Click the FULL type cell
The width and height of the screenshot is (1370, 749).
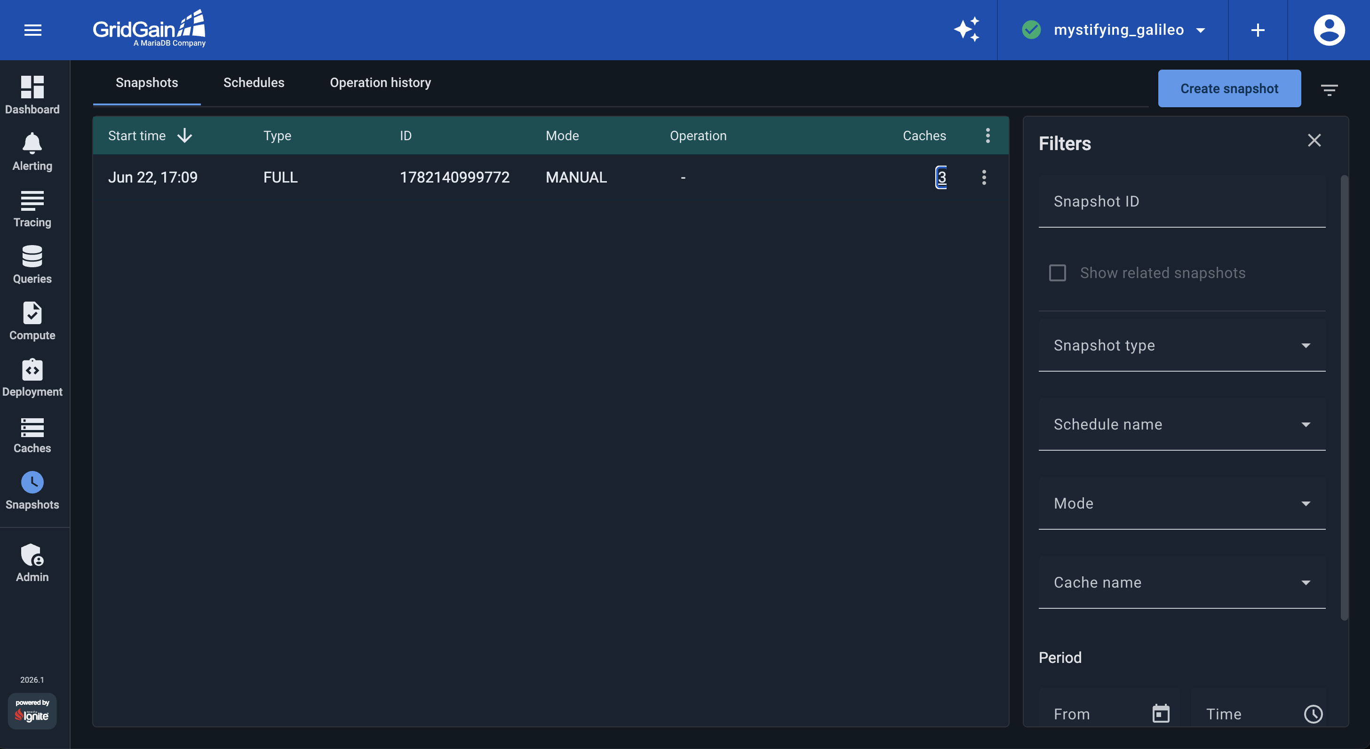click(280, 177)
